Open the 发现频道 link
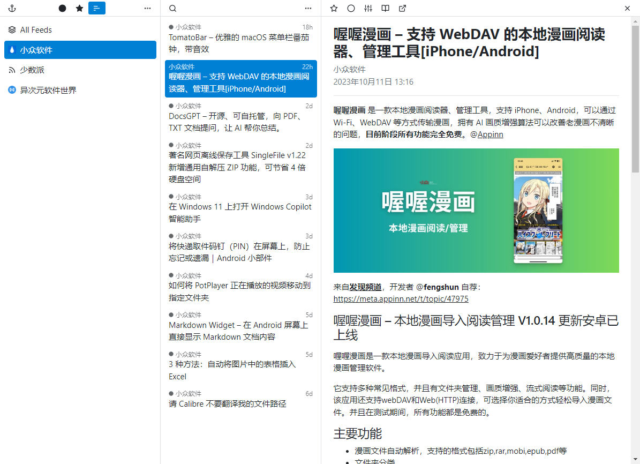This screenshot has height=464, width=640. [365, 287]
